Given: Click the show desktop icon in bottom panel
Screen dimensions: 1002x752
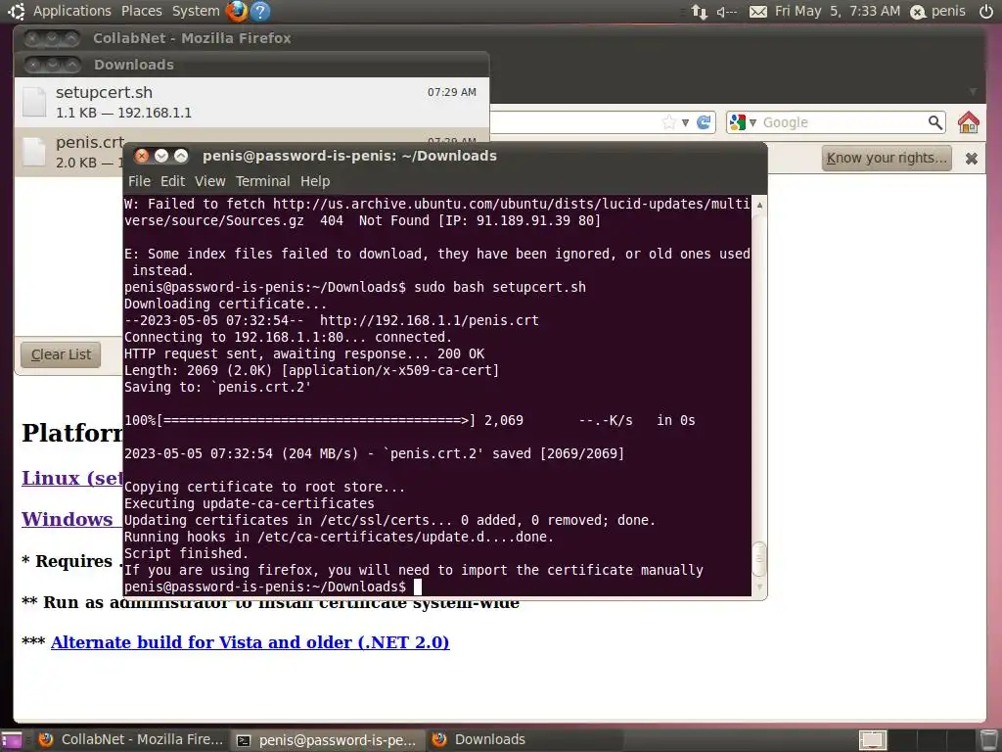Looking at the screenshot, I should (x=12, y=740).
